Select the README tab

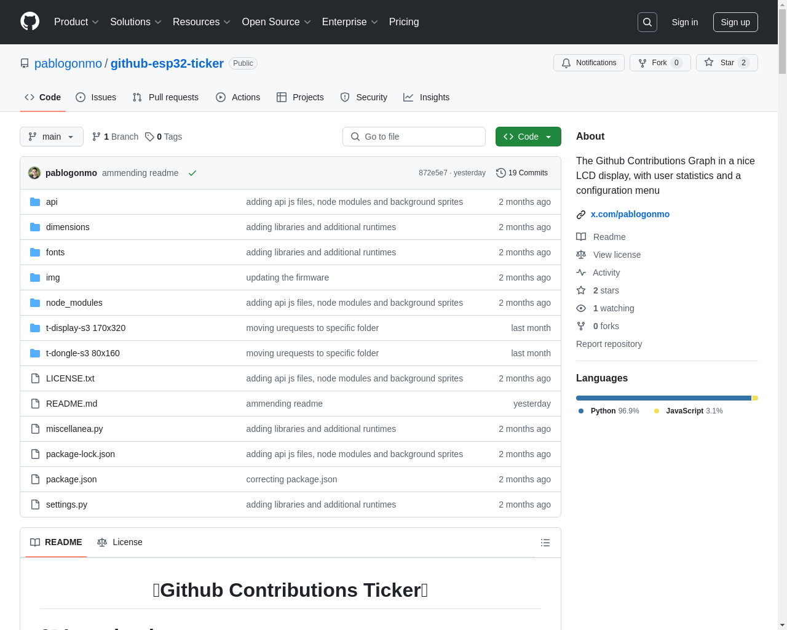[56, 542]
